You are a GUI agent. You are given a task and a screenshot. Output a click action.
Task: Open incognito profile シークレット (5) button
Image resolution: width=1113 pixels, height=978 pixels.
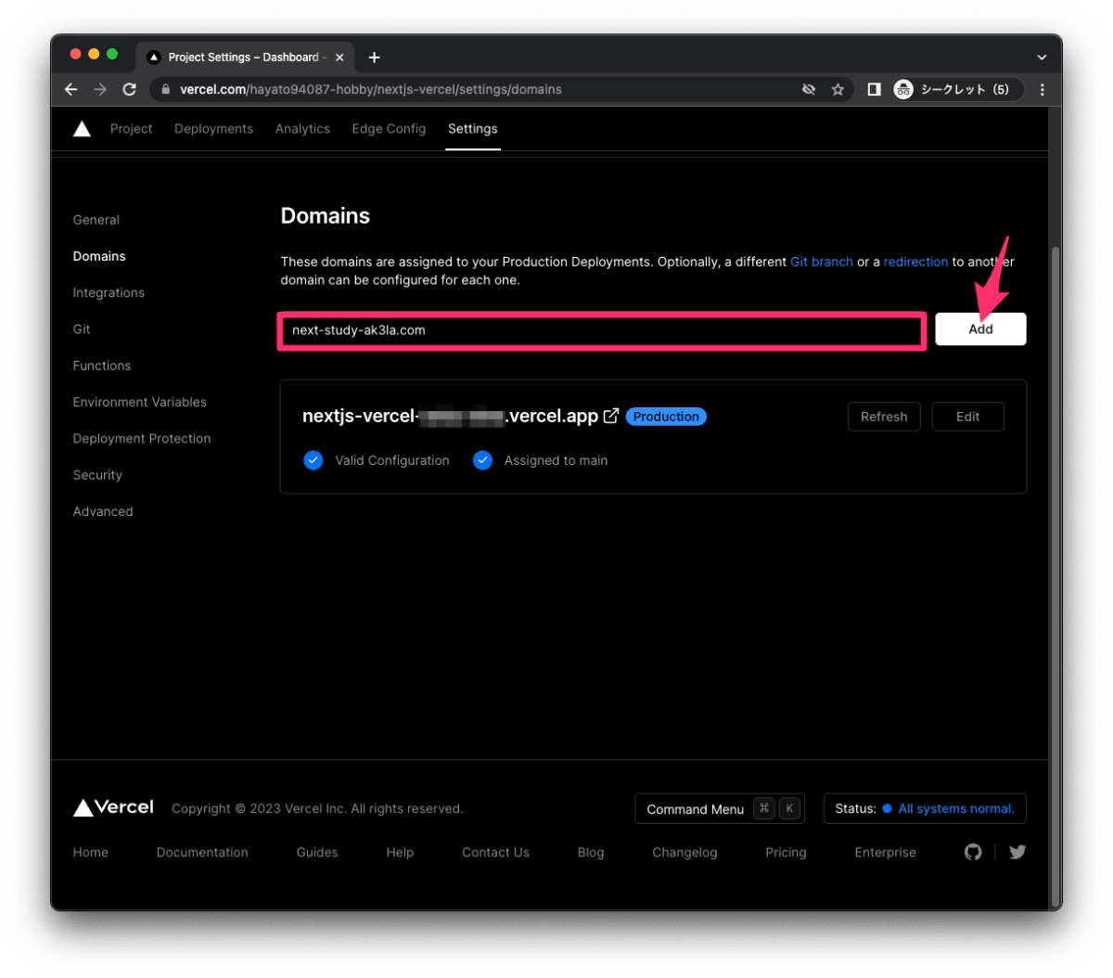[x=956, y=89]
